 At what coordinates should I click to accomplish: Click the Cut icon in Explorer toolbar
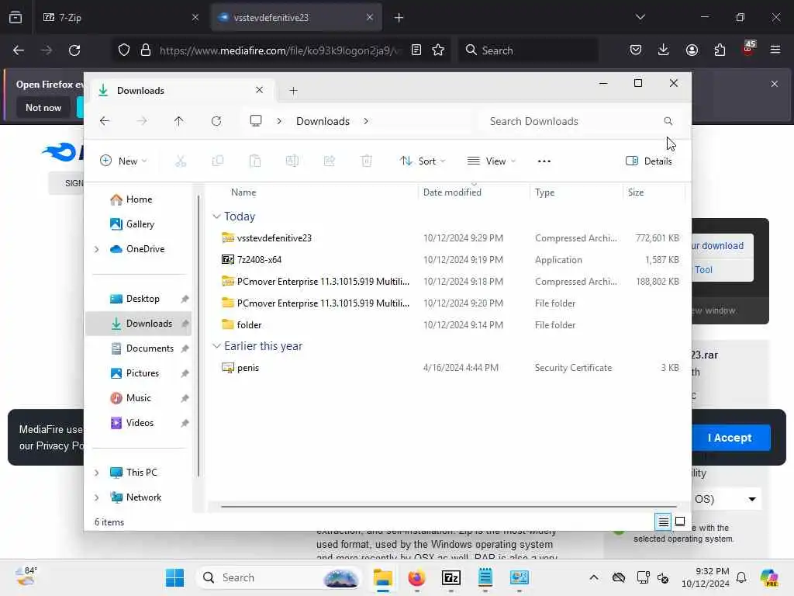pyautogui.click(x=180, y=161)
